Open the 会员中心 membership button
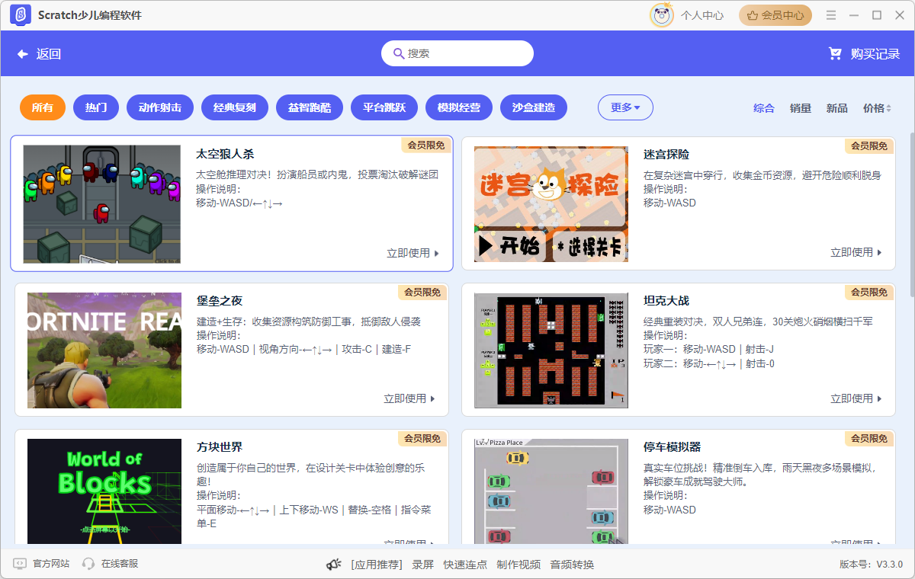Screen dimensions: 915x579 775,15
